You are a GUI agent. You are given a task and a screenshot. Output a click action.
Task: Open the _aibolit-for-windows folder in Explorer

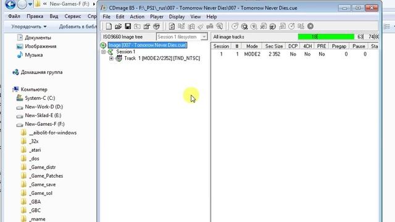coord(53,133)
